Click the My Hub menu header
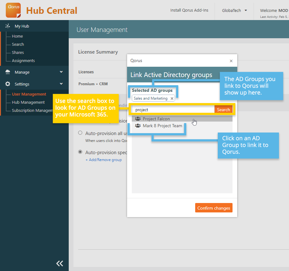289x271 pixels. pos(22,26)
